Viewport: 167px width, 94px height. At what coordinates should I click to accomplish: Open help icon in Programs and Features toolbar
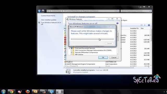tap(149, 25)
